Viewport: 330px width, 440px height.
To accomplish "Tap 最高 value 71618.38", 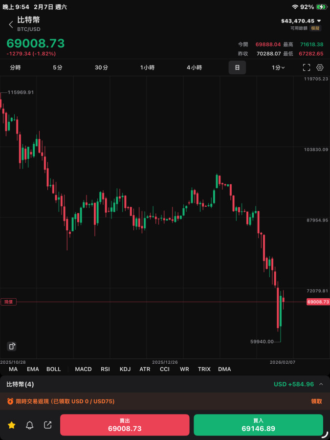I will point(311,44).
